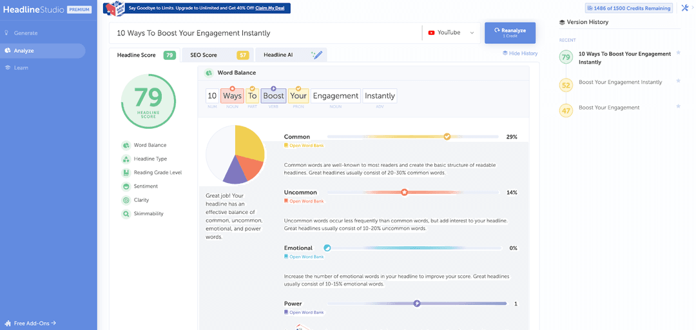Viewport: 696px width, 330px height.
Task: Click the Reading Grade Level icon
Action: point(126,173)
